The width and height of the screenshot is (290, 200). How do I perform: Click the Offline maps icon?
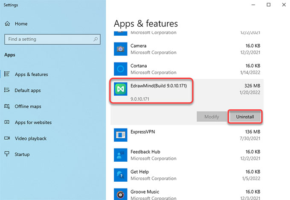coord(7,106)
